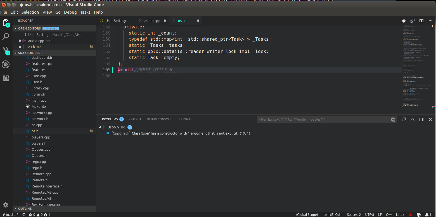Open the File menu
The image size is (436, 217).
[x=4, y=12]
